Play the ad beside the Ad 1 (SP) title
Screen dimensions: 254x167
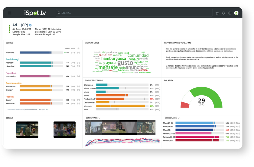click(x=30, y=25)
